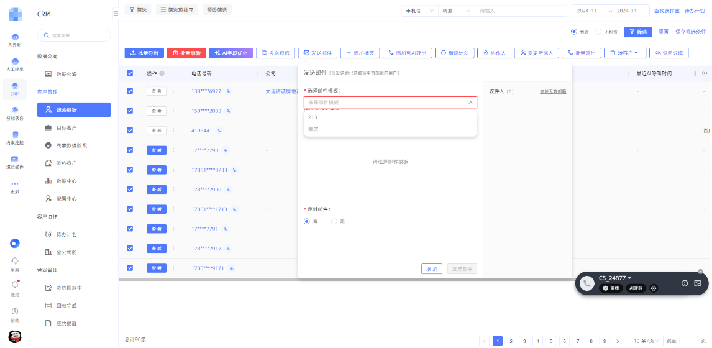712x348 pixels.
Task: Click the three-dot menu on the 4198441 row
Action: coord(173,130)
